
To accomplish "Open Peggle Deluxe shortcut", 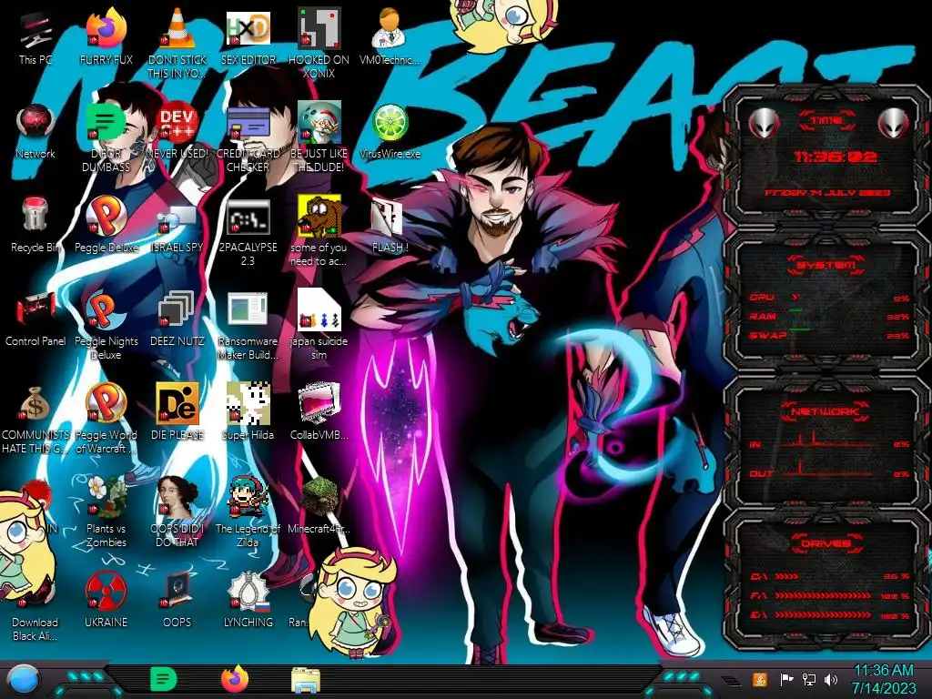I will pyautogui.click(x=106, y=226).
